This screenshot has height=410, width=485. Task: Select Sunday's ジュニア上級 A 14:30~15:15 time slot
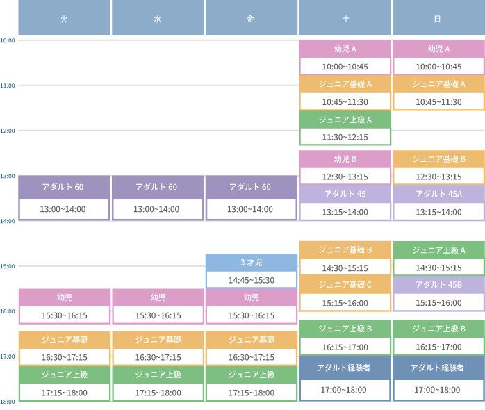pyautogui.click(x=438, y=268)
